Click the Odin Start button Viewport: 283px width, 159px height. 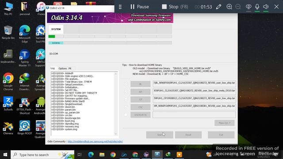160,135
